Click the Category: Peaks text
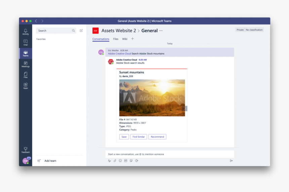This screenshot has height=192, width=289. (128, 130)
